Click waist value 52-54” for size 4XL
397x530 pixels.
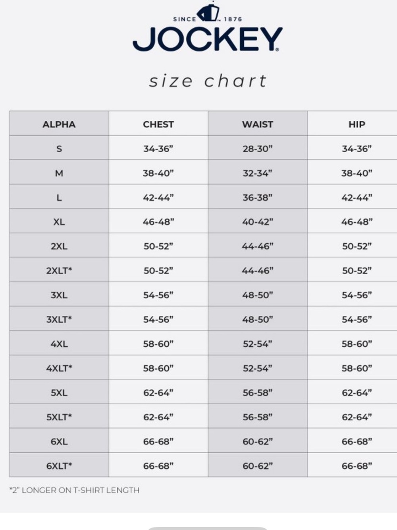[x=258, y=344]
